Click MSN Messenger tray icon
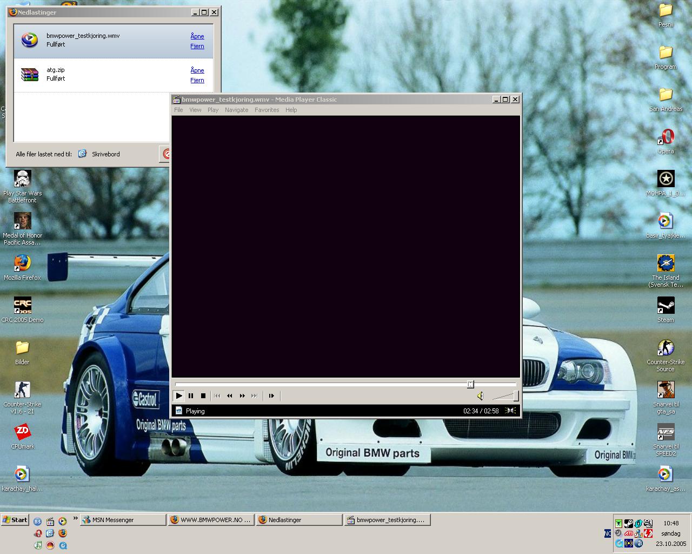The image size is (692, 554). (x=638, y=533)
